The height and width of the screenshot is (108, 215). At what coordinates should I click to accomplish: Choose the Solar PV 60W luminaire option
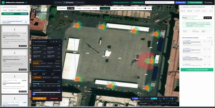pyautogui.click(x=54, y=48)
